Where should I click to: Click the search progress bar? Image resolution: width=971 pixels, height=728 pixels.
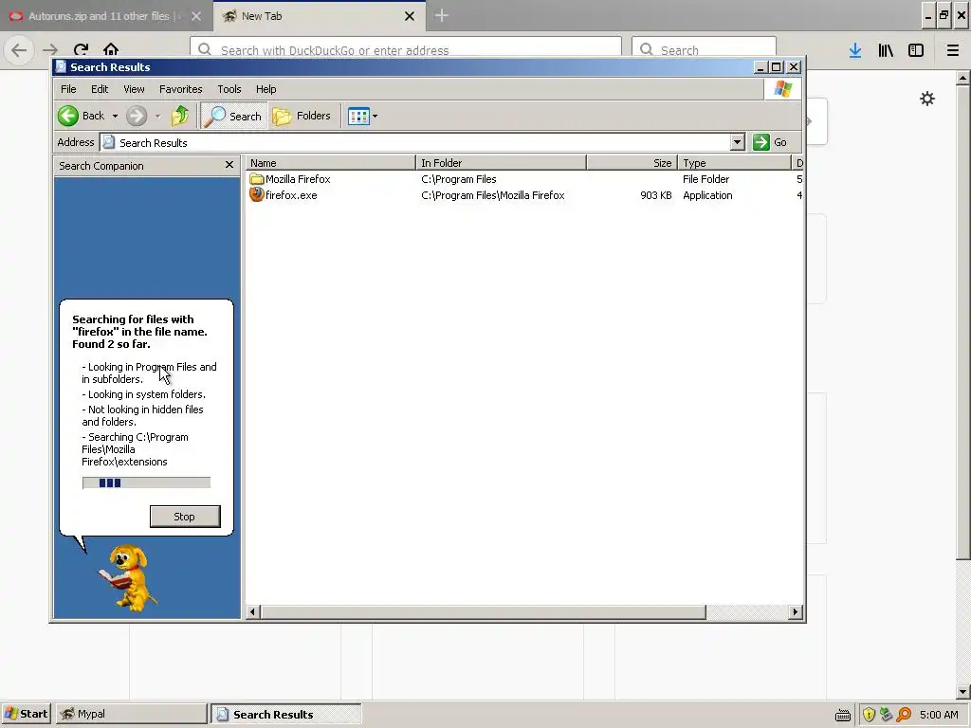146,482
